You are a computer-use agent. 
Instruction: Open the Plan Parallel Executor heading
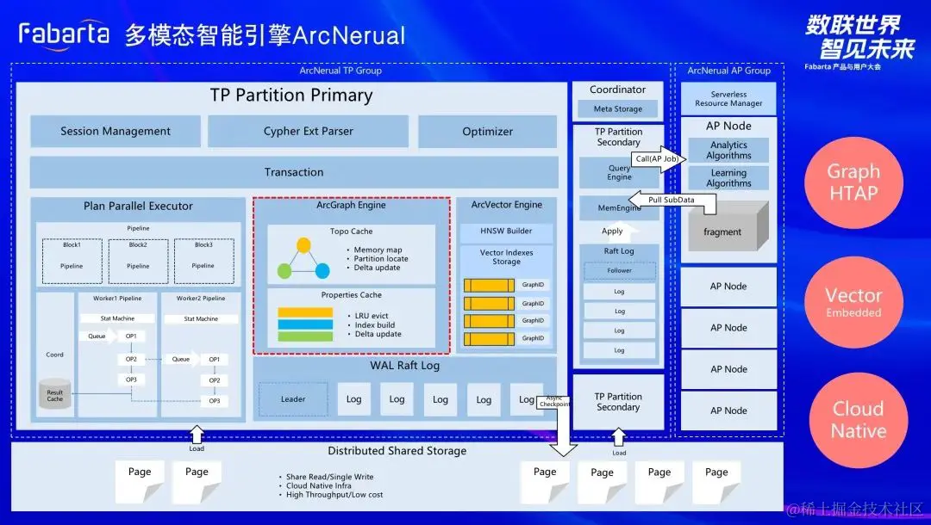pyautogui.click(x=138, y=207)
